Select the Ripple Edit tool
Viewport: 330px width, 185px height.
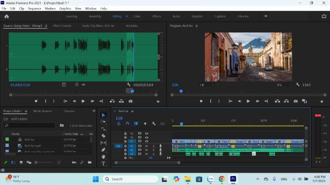tap(103, 129)
